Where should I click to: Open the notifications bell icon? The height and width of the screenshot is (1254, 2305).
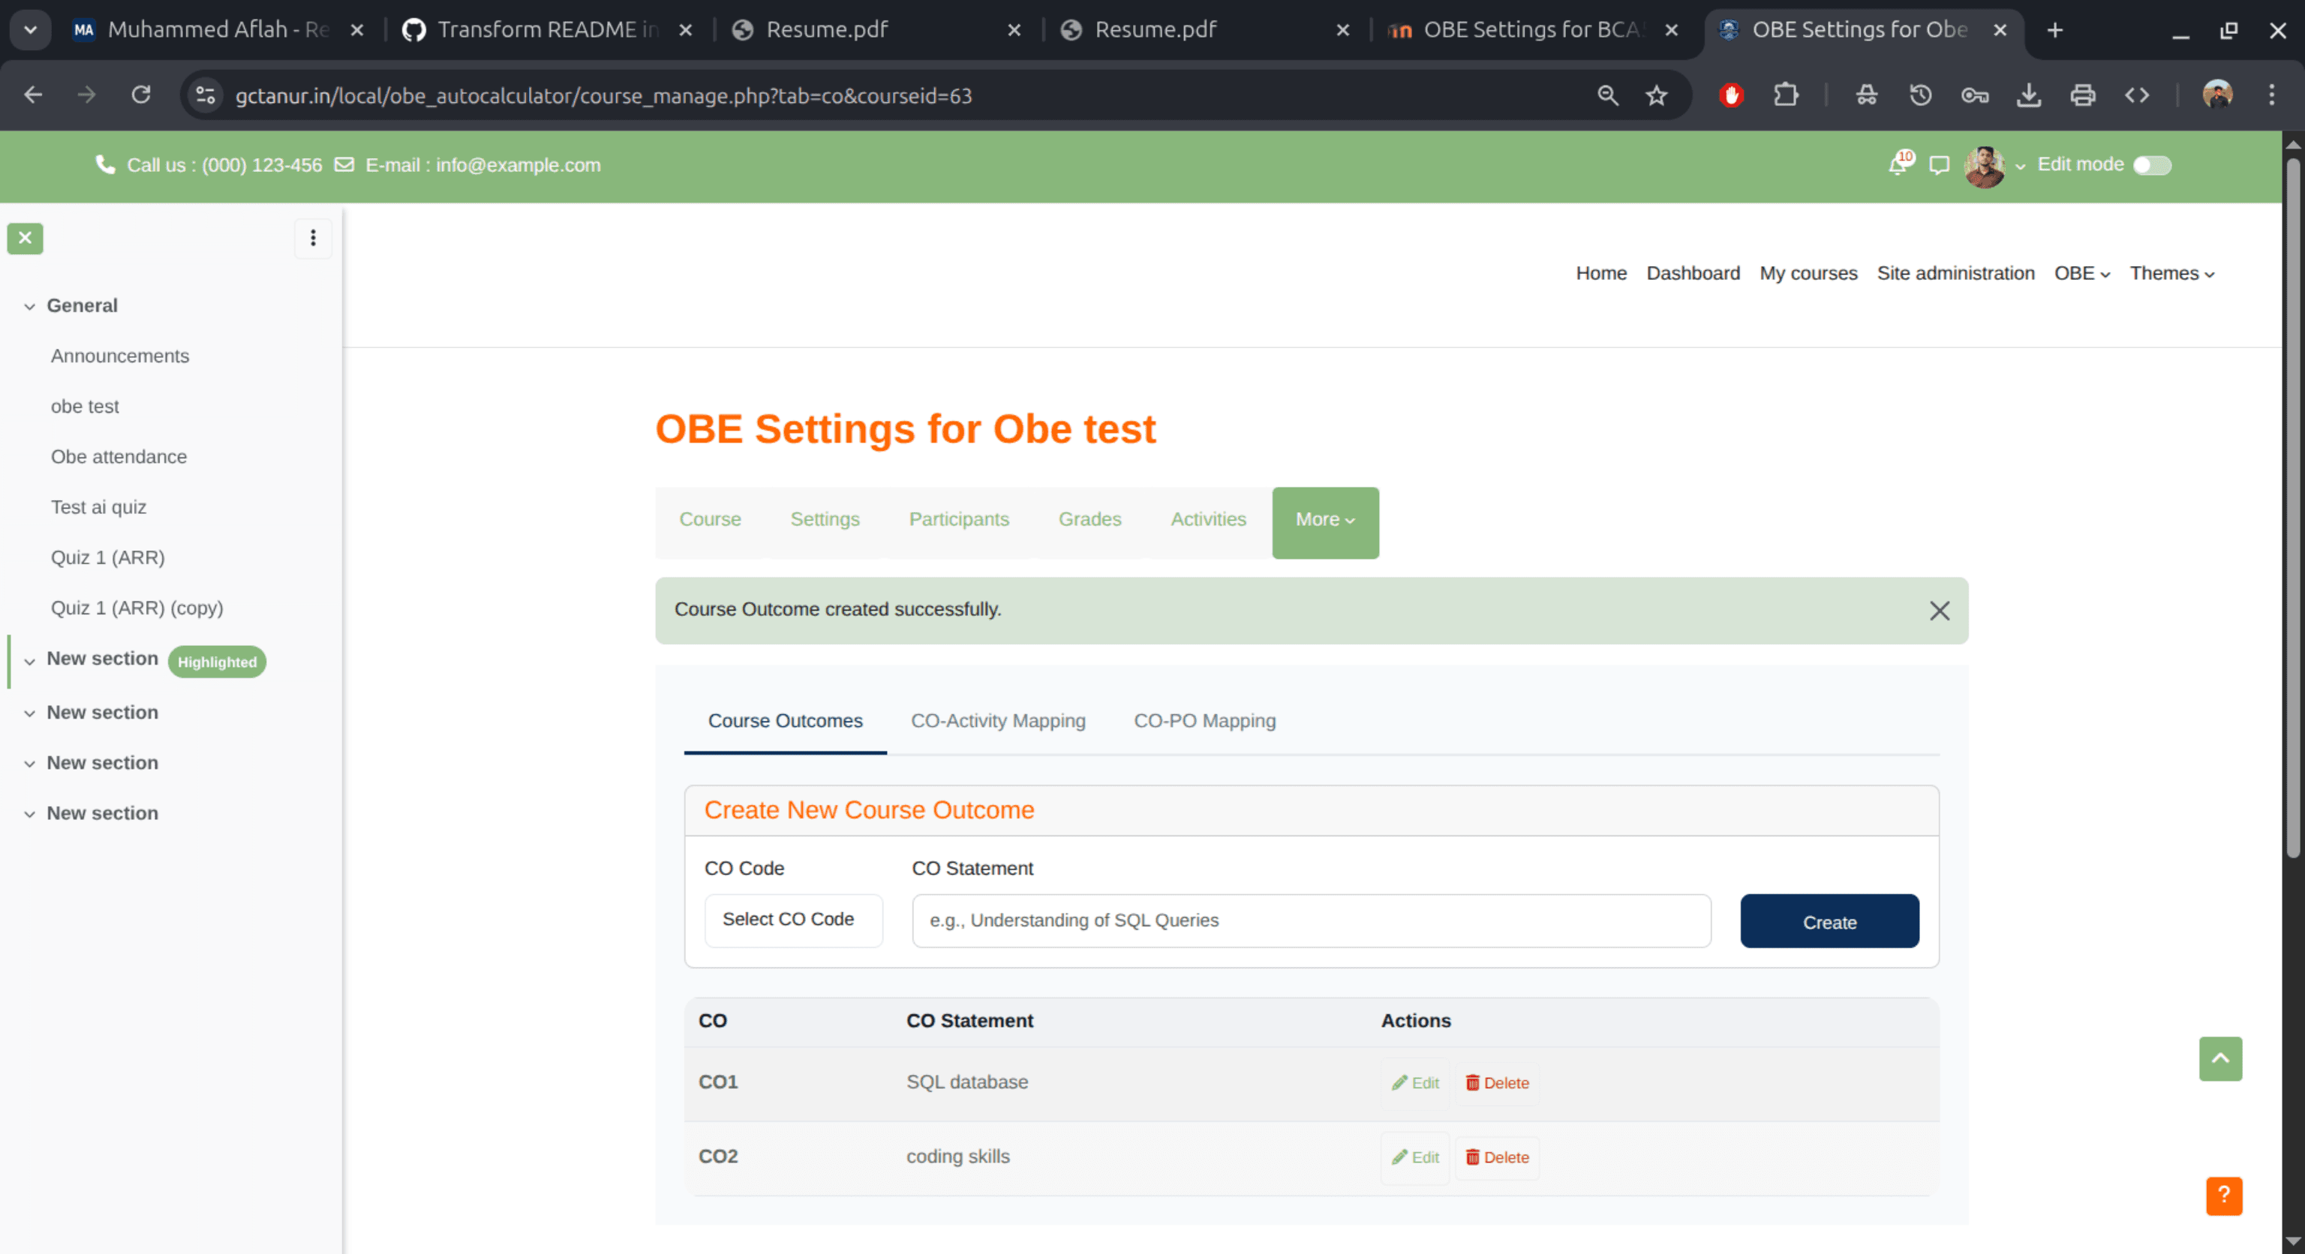click(x=1897, y=166)
